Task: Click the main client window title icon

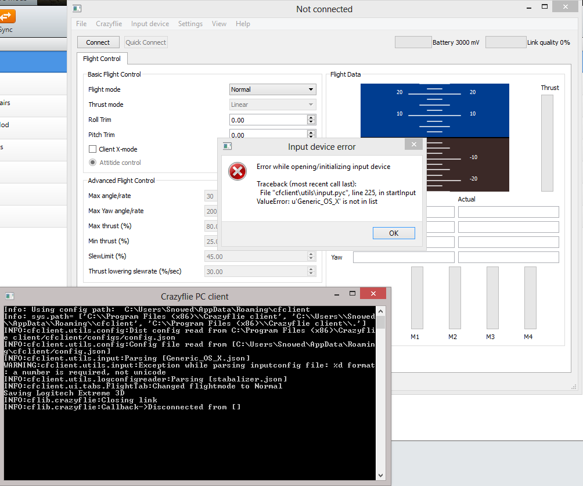Action: (x=77, y=9)
